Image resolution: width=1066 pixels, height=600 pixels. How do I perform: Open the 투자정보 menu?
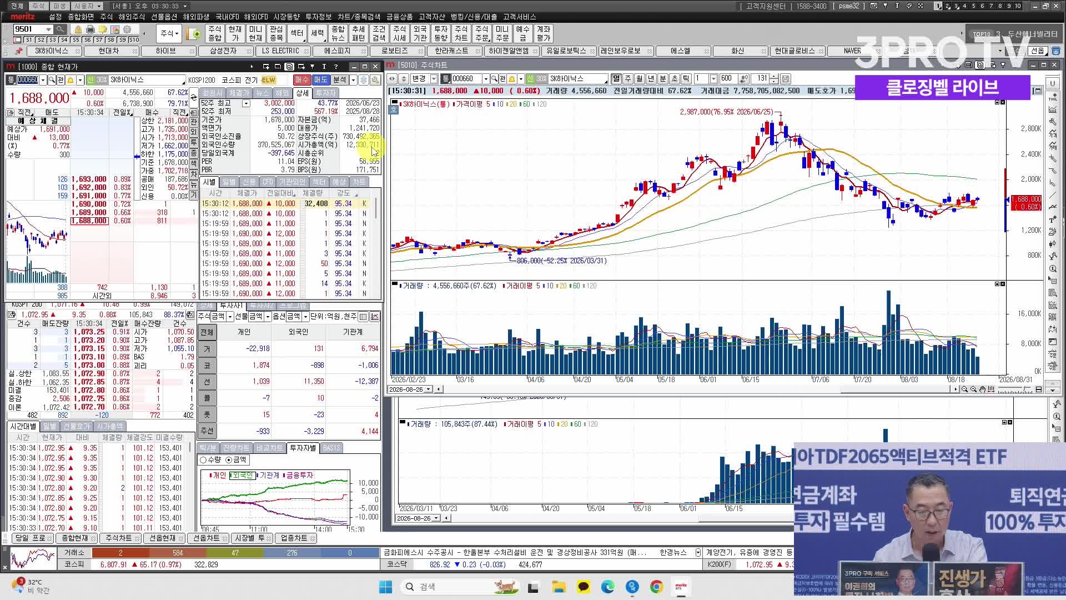318,17
